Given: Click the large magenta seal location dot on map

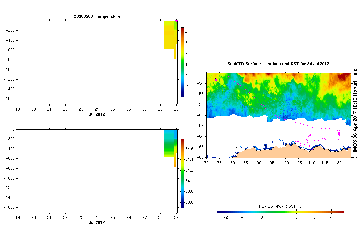Looking at the screenshot, I should (216, 80).
